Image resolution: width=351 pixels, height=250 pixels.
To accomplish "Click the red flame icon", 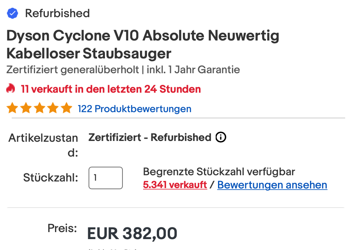I will click(x=11, y=89).
